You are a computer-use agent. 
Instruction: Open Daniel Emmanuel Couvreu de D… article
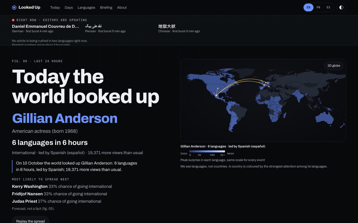click(x=45, y=26)
